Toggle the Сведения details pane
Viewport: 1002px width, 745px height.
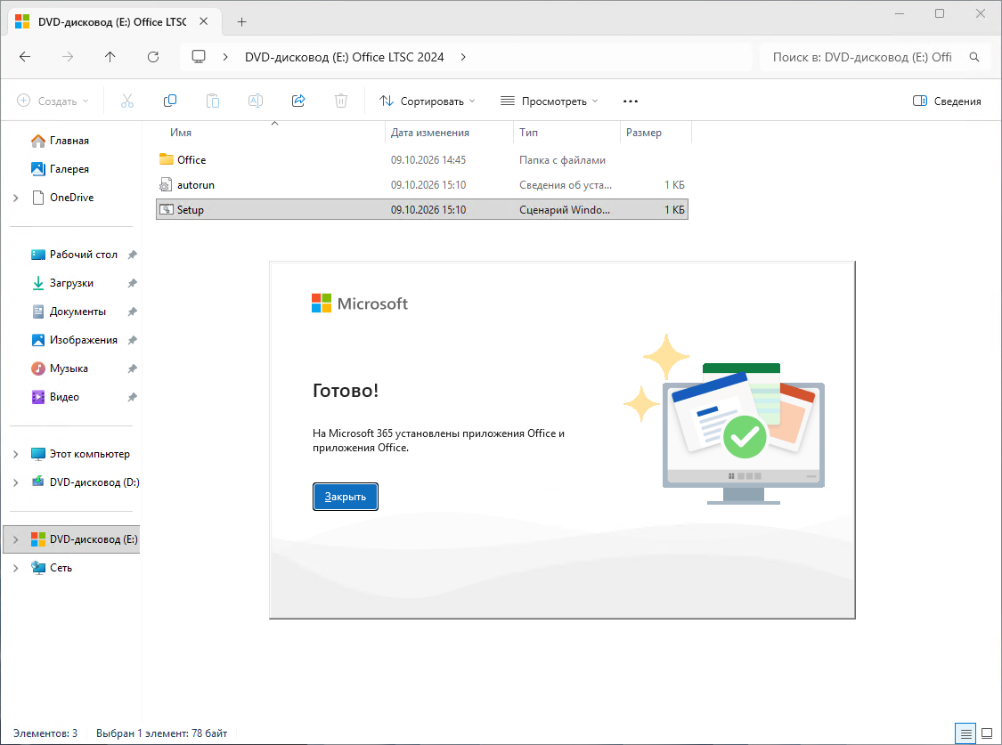(x=947, y=101)
